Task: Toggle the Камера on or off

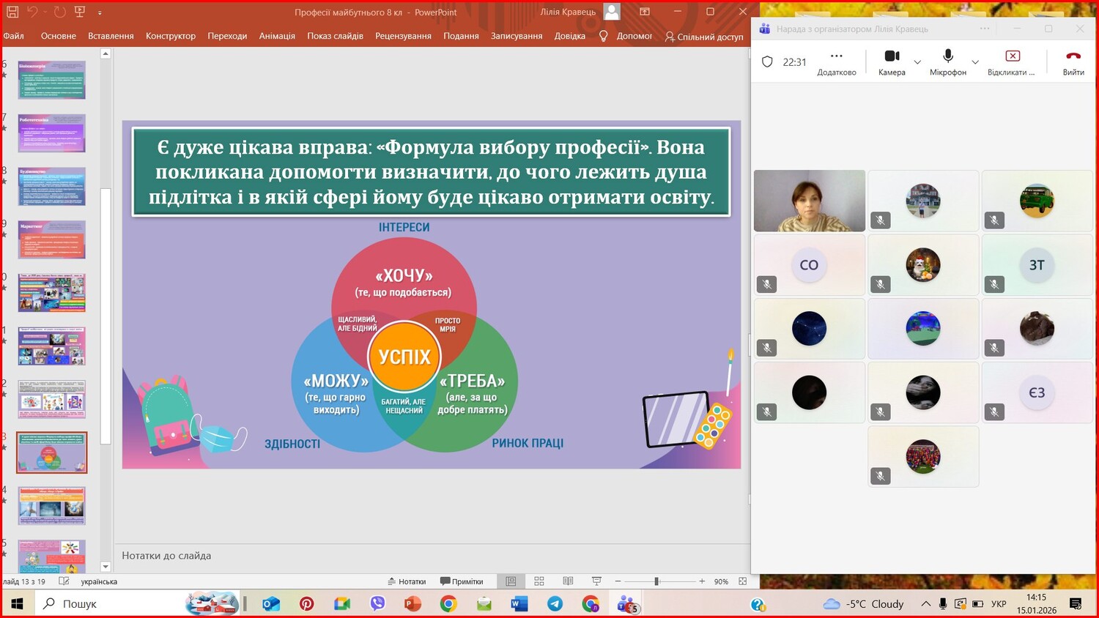Action: [x=892, y=62]
